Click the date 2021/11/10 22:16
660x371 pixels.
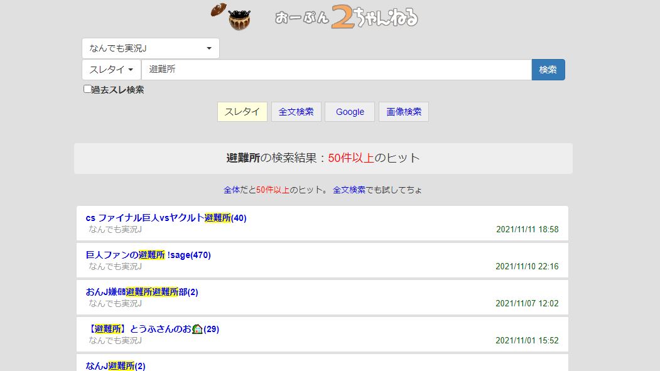click(527, 266)
